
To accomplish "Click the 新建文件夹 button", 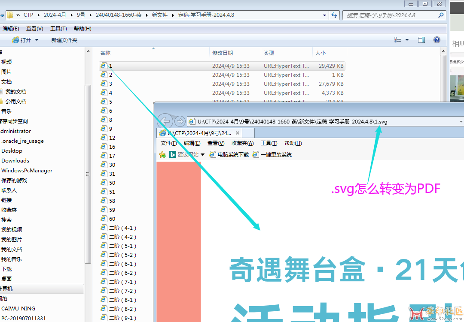I will 64,40.
